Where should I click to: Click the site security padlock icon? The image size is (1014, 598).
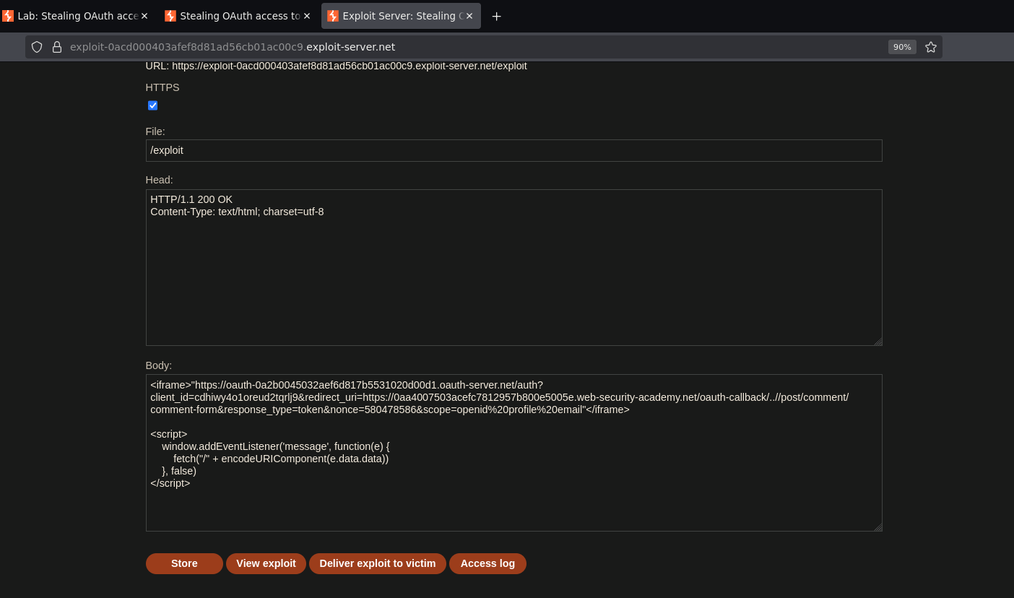[x=57, y=47]
